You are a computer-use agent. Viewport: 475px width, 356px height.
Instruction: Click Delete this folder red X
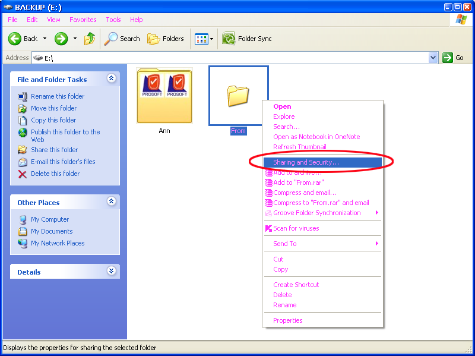[x=23, y=174]
